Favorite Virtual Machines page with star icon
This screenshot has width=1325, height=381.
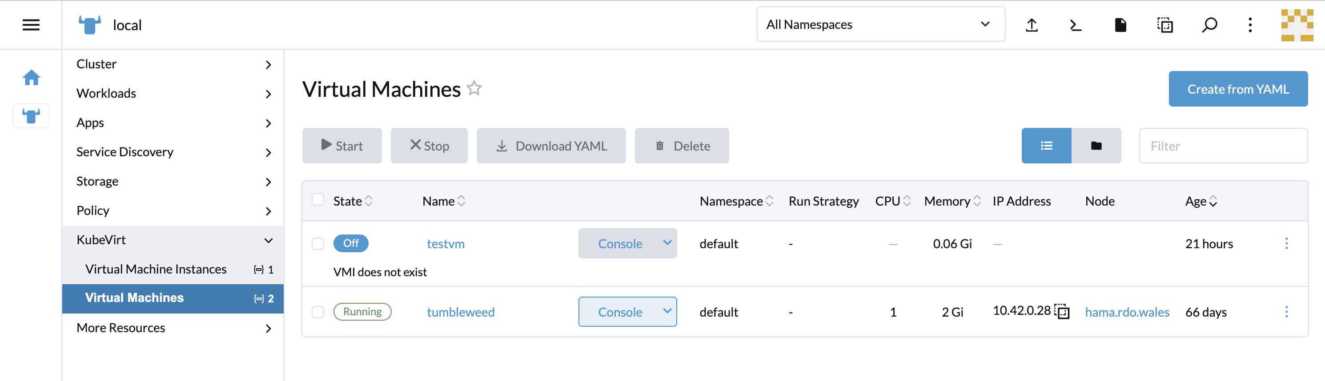click(x=474, y=88)
